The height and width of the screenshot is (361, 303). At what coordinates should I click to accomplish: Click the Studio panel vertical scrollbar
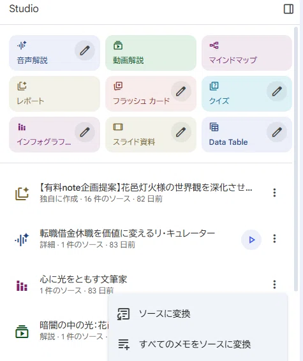pyautogui.click(x=296, y=159)
